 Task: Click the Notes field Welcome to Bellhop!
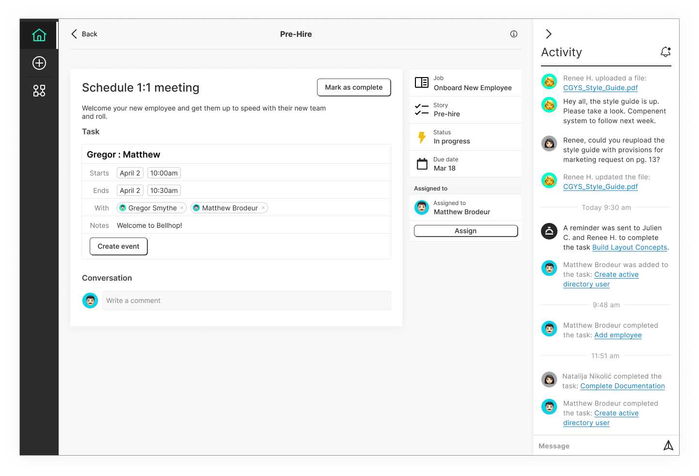(149, 225)
